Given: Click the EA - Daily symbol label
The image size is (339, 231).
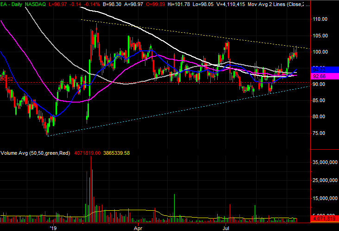Looking at the screenshot, I should click(x=11, y=4).
